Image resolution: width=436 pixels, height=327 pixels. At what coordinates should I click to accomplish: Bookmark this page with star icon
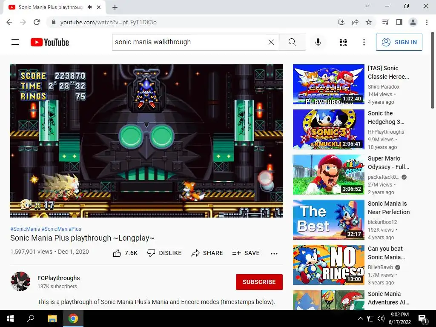tap(369, 22)
